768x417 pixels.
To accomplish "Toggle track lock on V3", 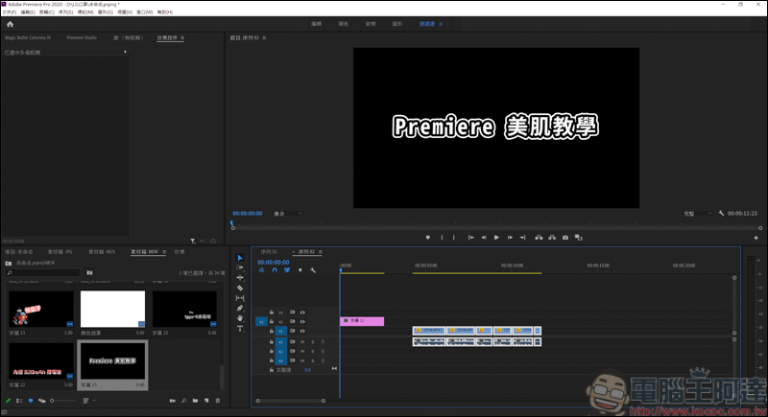I will 272,313.
